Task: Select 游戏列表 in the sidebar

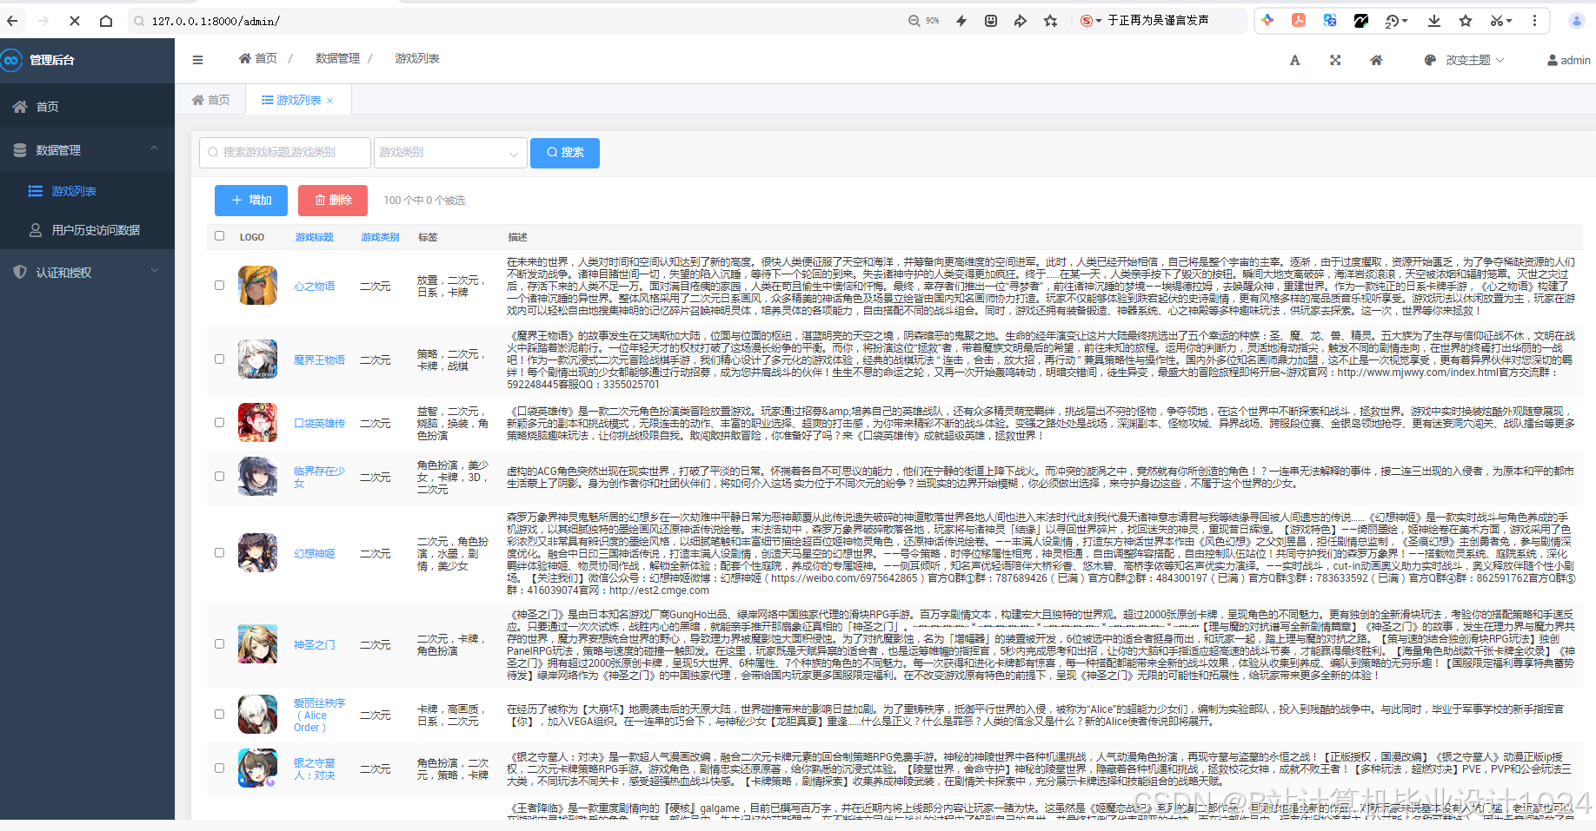Action: [x=87, y=191]
